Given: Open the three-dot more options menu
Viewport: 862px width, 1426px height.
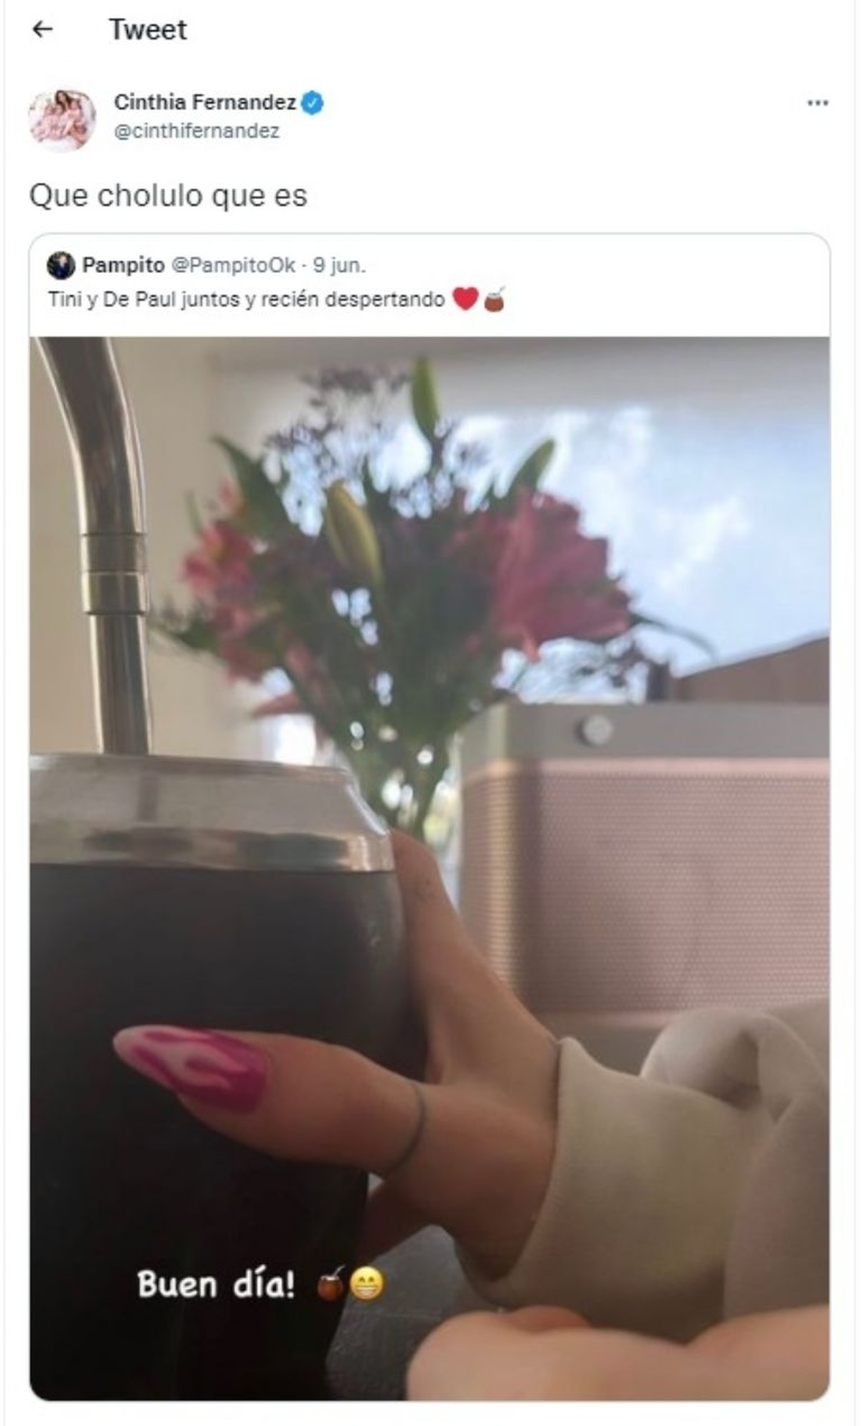Looking at the screenshot, I should tap(817, 103).
